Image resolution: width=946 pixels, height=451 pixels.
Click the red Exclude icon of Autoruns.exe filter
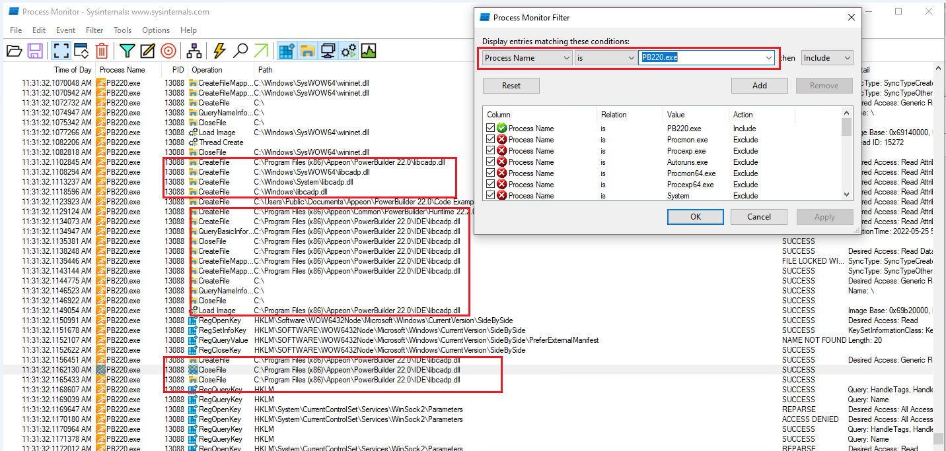[x=501, y=162]
